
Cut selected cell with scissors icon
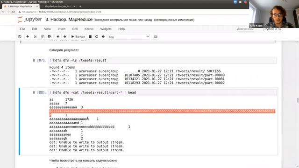tap(36, 36)
